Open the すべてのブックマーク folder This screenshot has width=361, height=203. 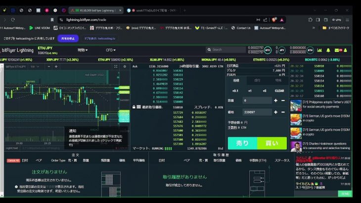336,28
